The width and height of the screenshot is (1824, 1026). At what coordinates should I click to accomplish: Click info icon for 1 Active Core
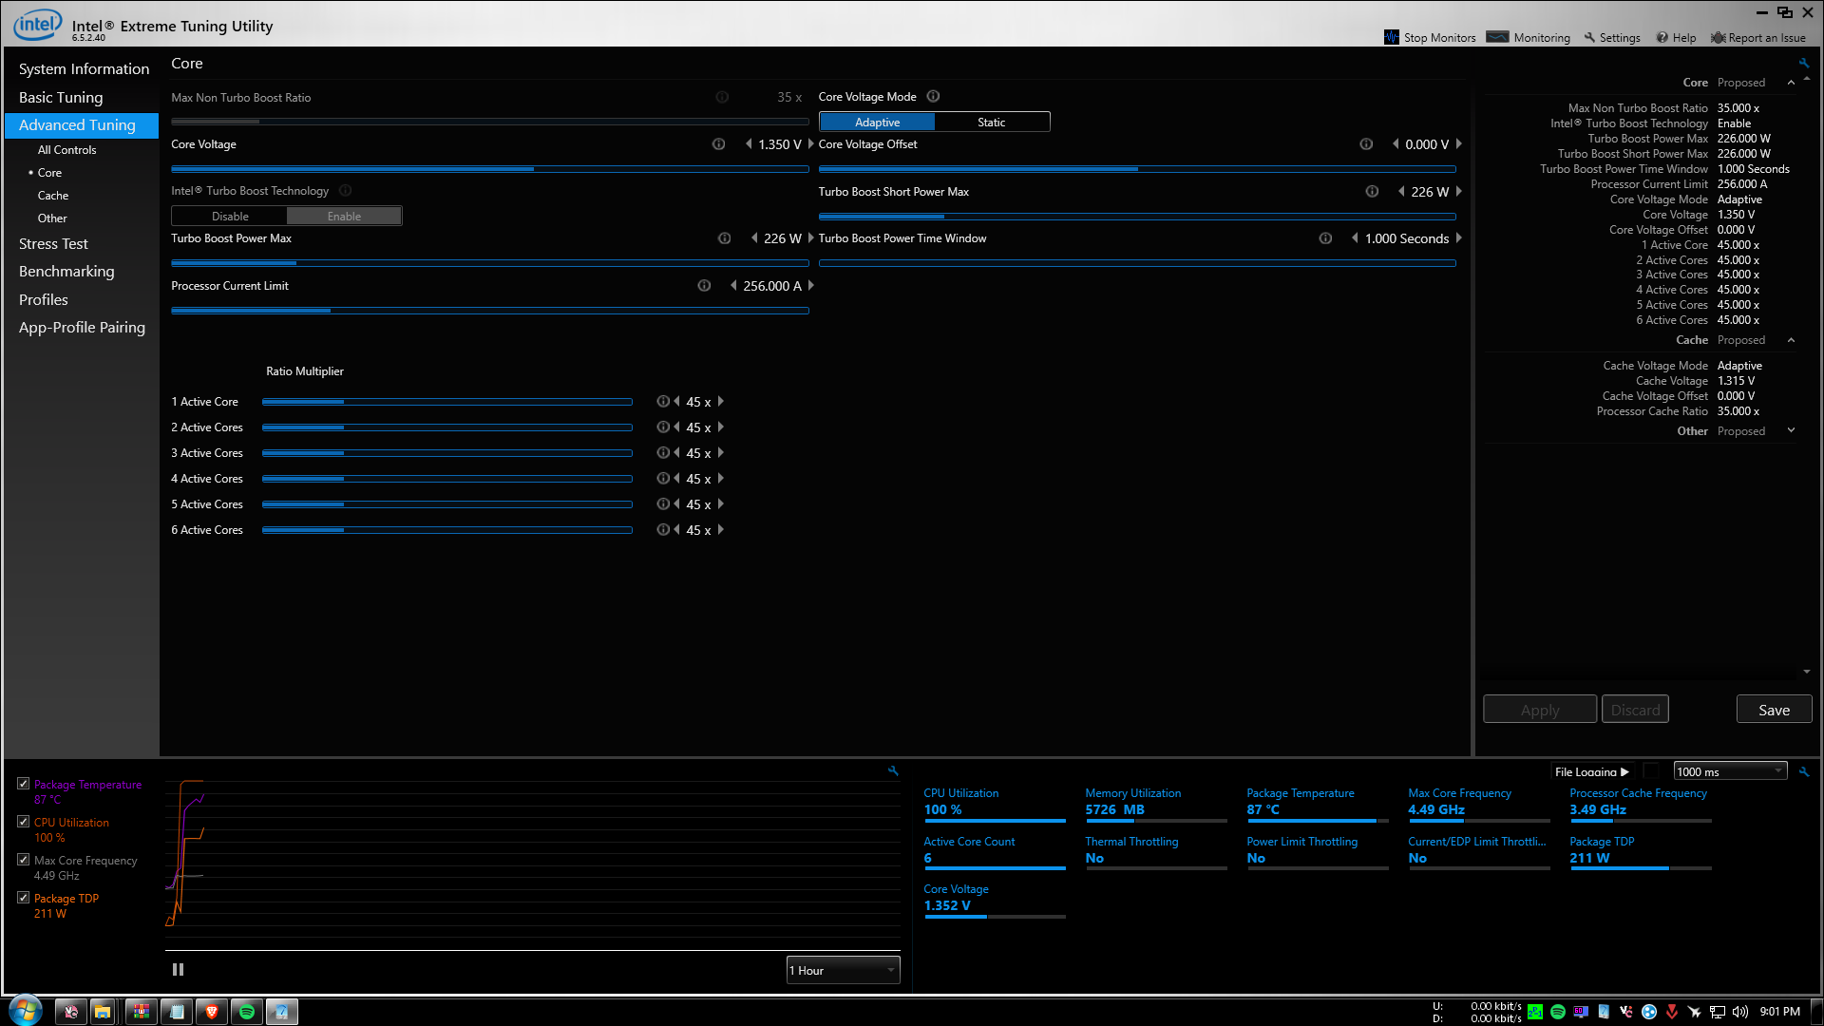663,402
